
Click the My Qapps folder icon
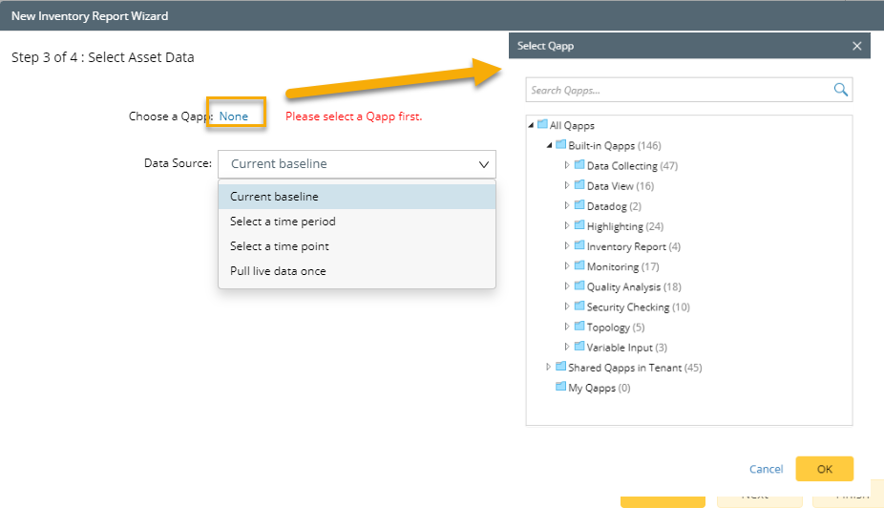point(560,388)
